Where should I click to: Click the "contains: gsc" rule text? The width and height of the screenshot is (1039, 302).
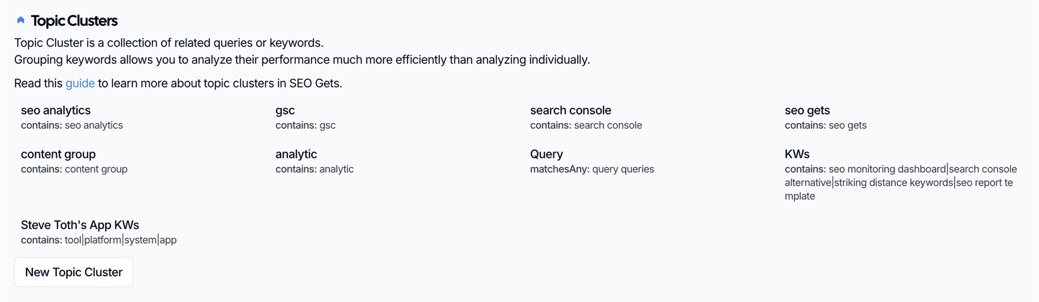click(305, 126)
